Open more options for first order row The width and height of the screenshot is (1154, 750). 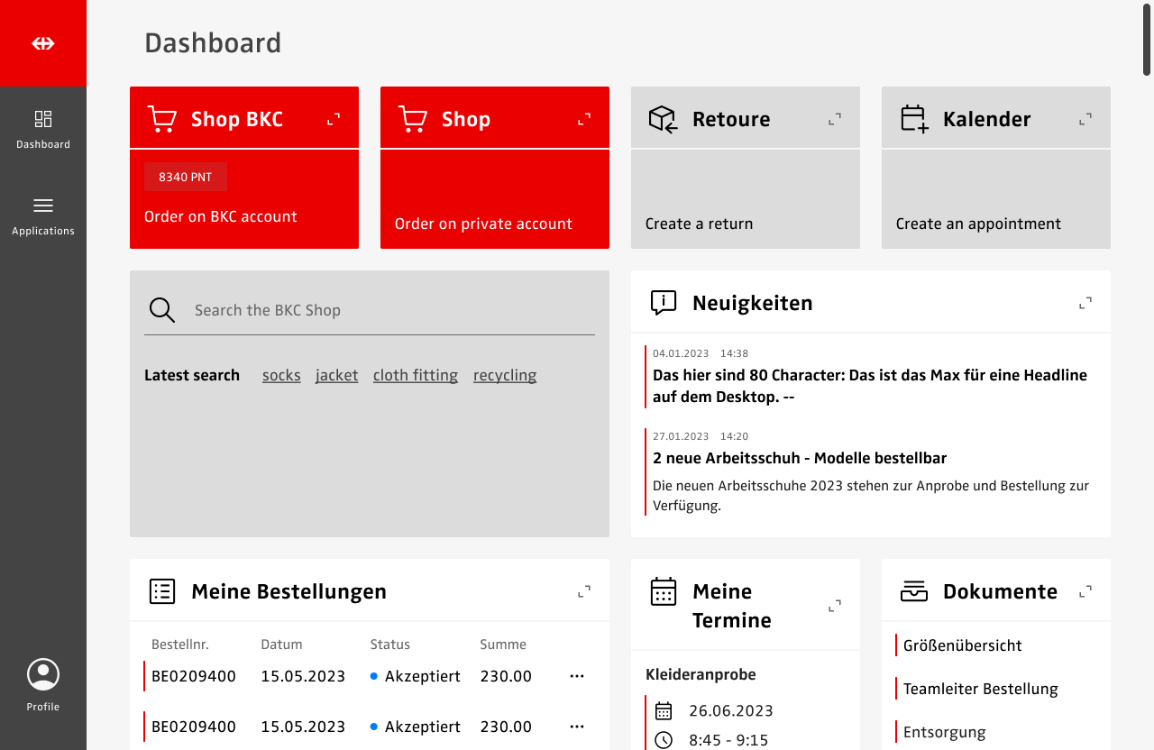click(577, 676)
